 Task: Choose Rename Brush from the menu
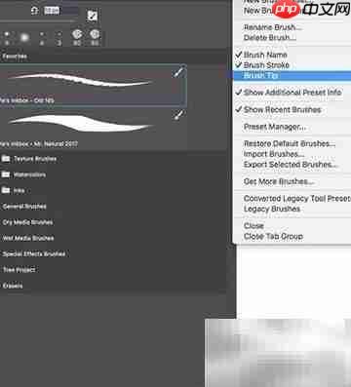click(x=273, y=27)
